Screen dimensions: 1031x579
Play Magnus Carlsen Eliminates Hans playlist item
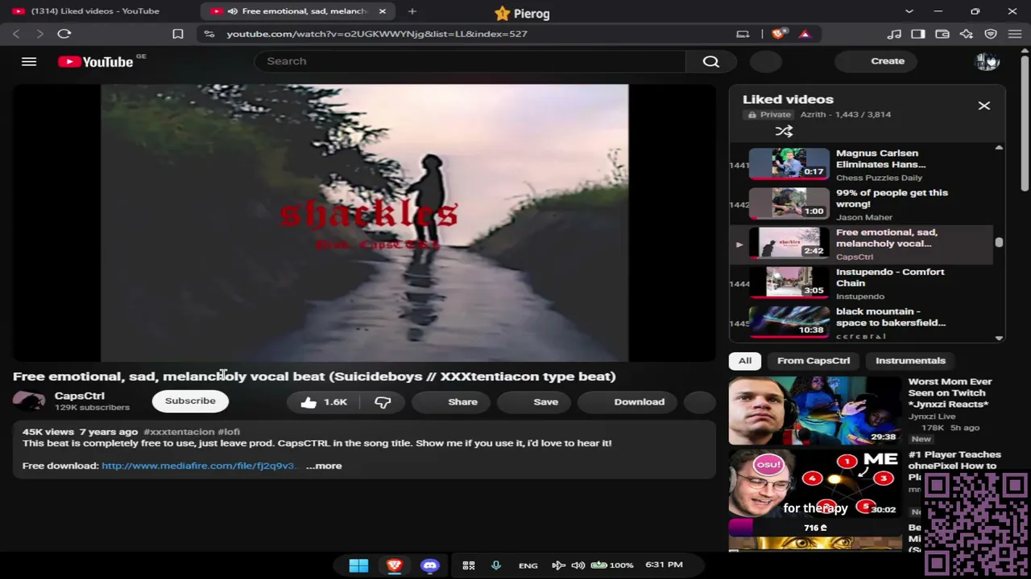tap(862, 165)
